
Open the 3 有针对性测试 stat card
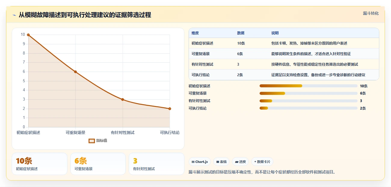click(156, 164)
